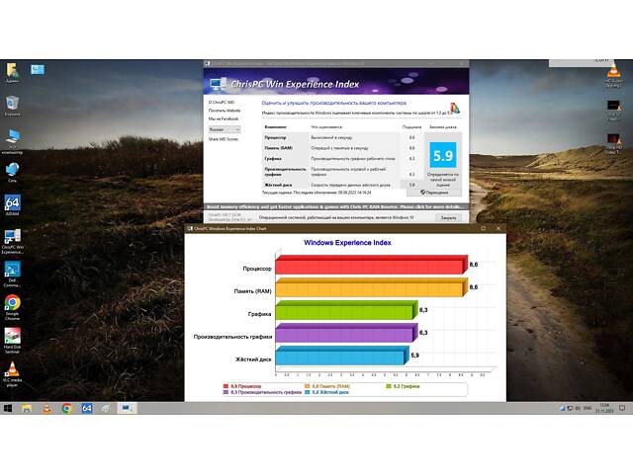Open the red-thumbnail video file on right desktop
This screenshot has width=633, height=474.
[x=613, y=144]
